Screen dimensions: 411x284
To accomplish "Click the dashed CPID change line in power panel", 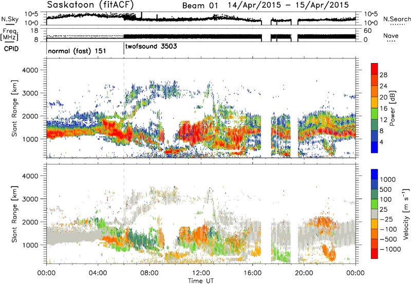I will [124, 108].
